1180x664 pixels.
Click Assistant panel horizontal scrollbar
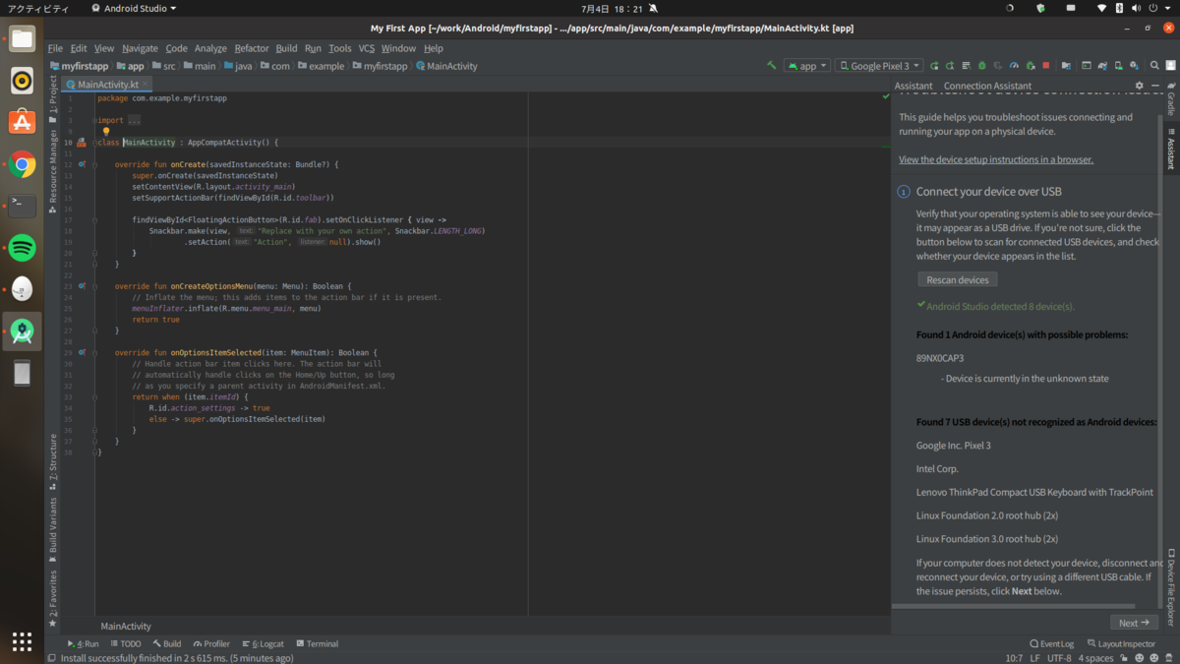click(1013, 606)
